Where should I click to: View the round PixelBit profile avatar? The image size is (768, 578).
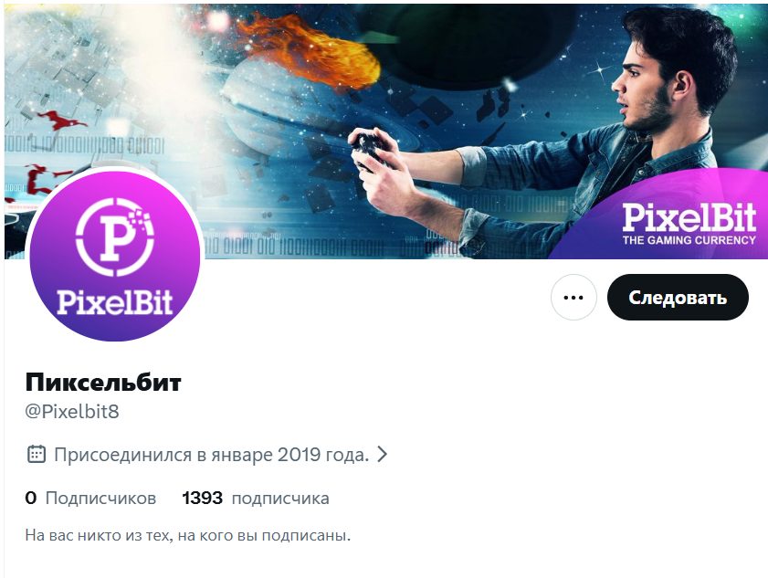click(115, 256)
